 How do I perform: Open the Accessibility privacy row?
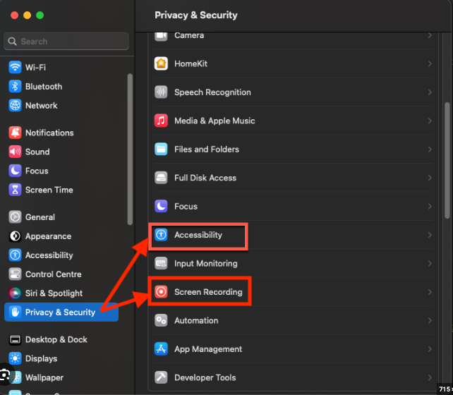(x=294, y=235)
